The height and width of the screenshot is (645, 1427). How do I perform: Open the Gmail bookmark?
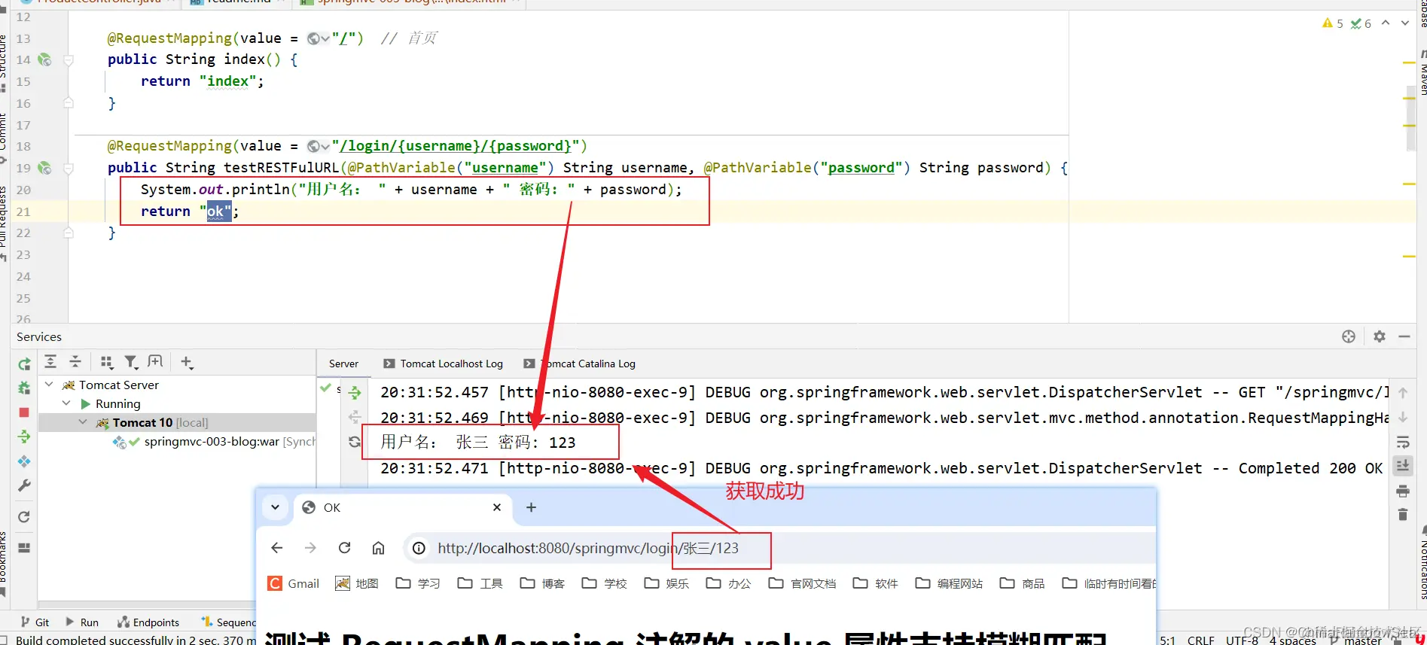click(294, 583)
